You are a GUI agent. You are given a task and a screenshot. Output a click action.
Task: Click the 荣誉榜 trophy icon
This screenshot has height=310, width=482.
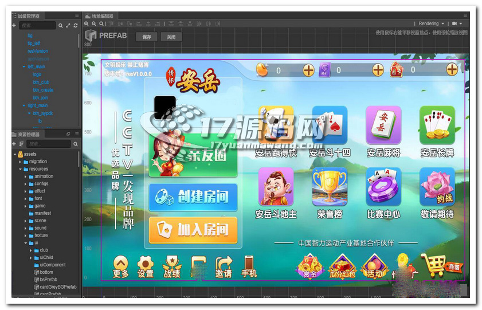[330, 187]
